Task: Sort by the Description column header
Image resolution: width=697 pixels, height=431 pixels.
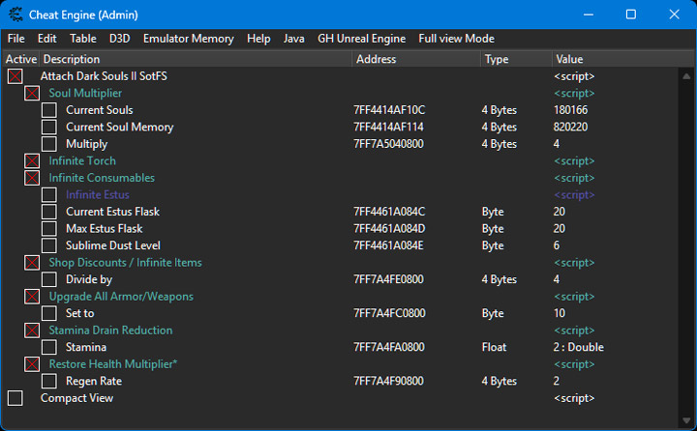Action: (196, 59)
